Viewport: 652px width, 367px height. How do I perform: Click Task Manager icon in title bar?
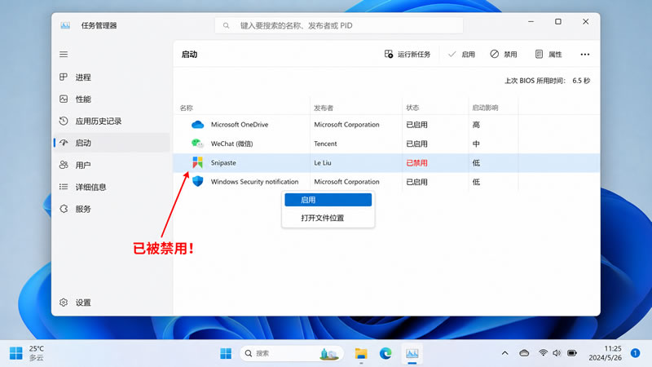[x=65, y=26]
